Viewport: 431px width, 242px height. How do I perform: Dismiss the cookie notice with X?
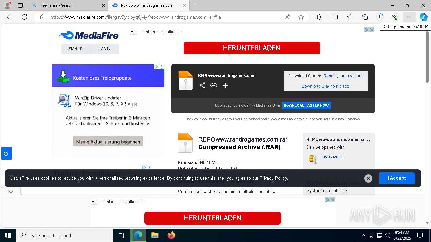[368, 178]
